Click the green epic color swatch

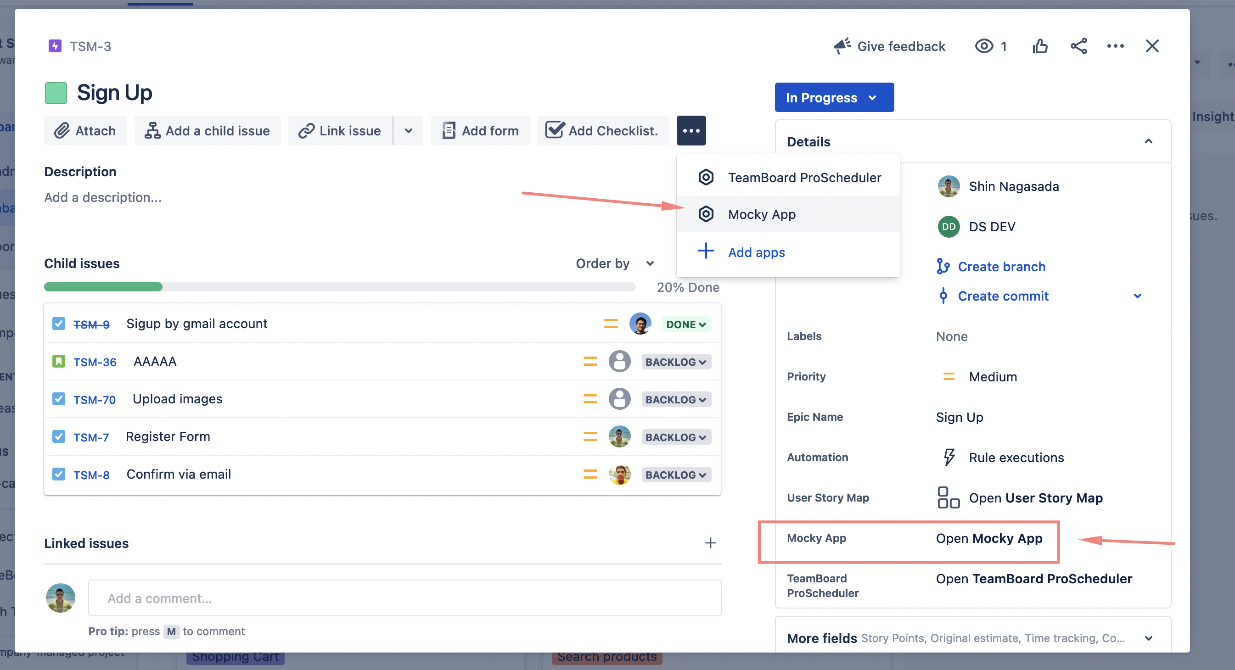(56, 93)
